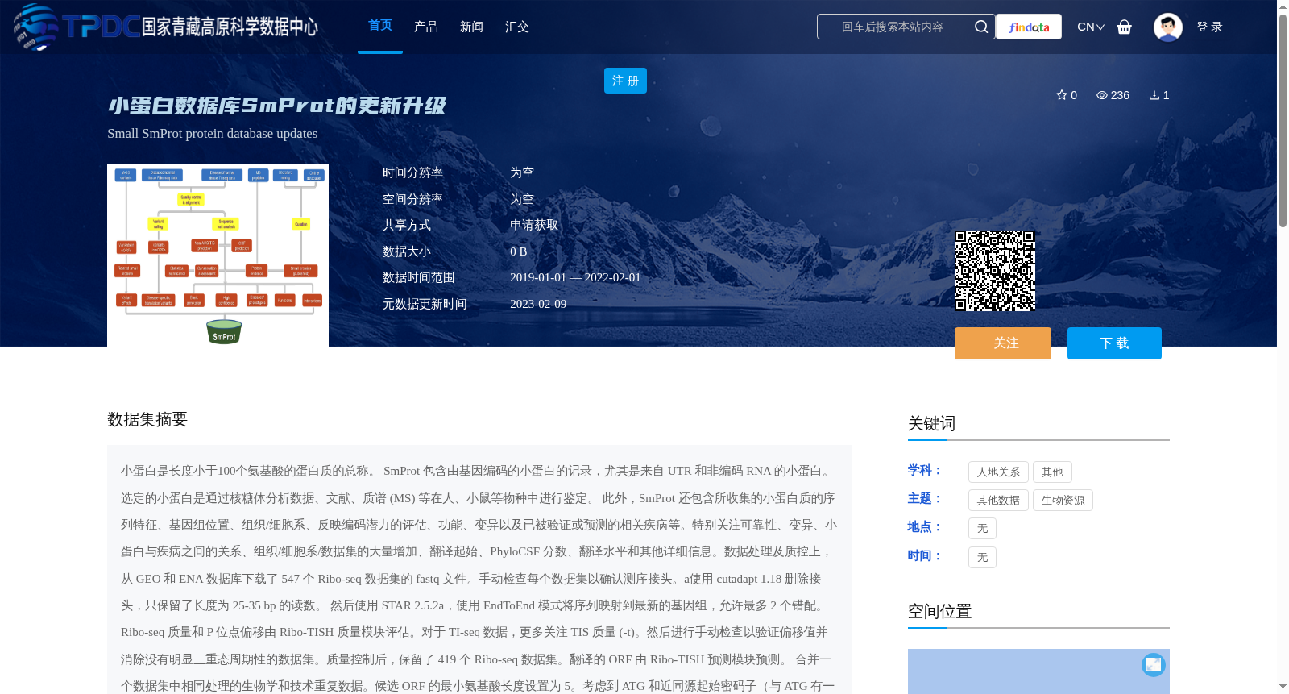Open the SmProt workflow thumbnail
The width and height of the screenshot is (1289, 694).
[x=218, y=255]
